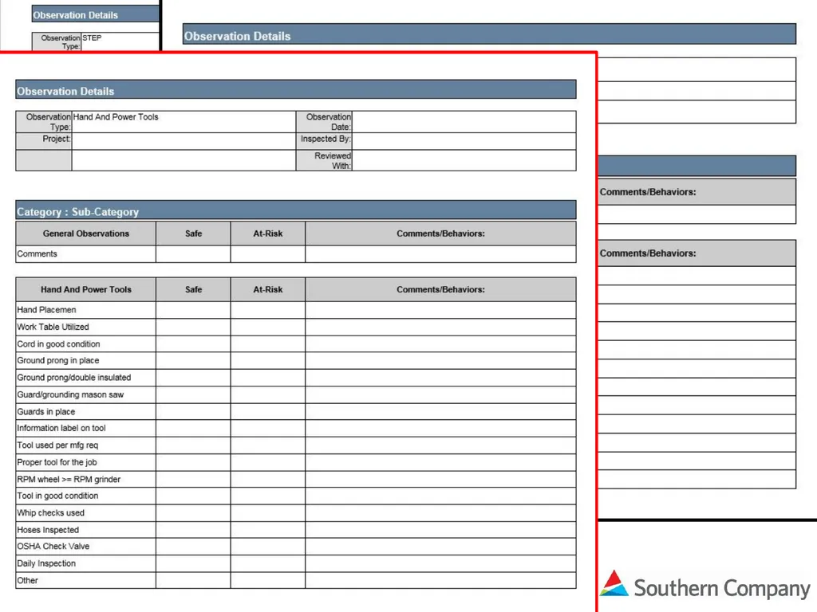The image size is (817, 612).
Task: Click the 'Hand Placemen' row label
Action: (46, 310)
